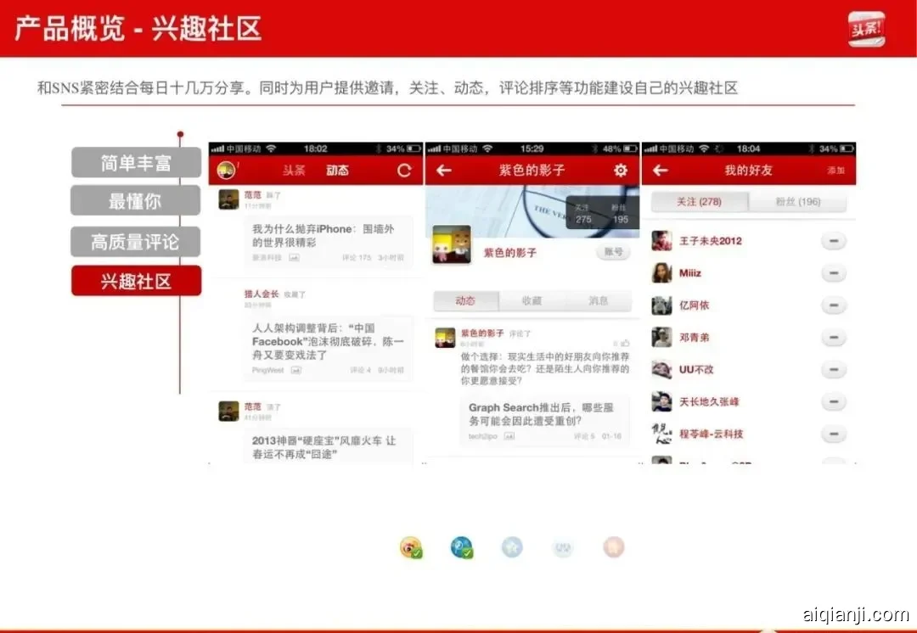Click the 添加 link on 我的好友 screen
This screenshot has width=917, height=633.
tap(835, 170)
